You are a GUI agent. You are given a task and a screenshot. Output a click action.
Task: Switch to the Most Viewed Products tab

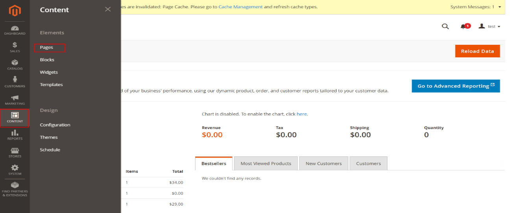(266, 163)
